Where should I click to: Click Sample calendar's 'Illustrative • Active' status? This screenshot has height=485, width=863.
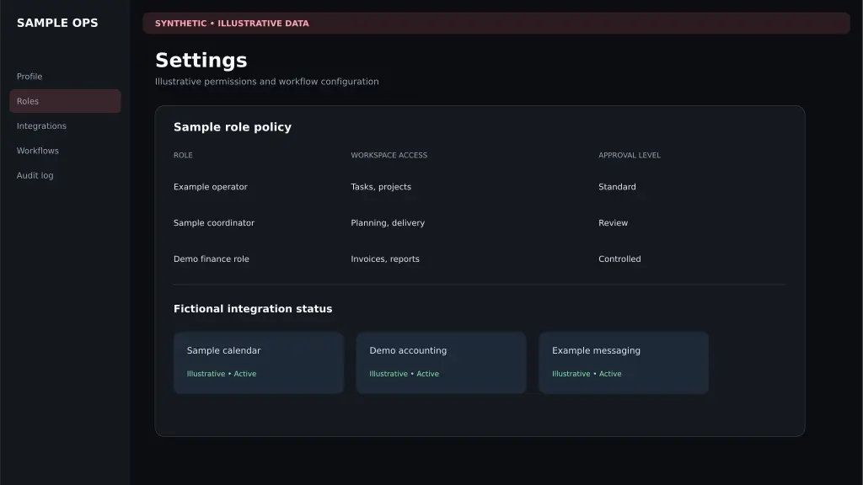click(222, 374)
